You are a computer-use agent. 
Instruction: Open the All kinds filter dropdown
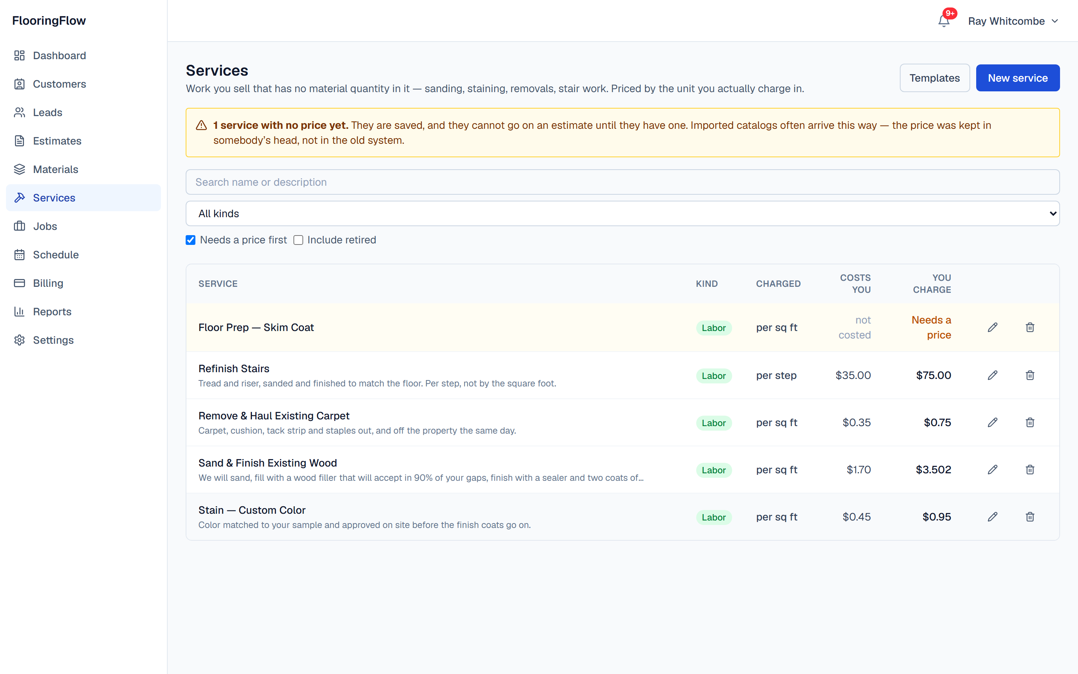[x=622, y=213]
